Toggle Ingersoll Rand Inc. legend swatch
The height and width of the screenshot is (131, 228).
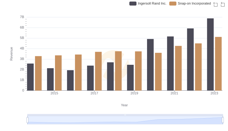[x=133, y=3]
